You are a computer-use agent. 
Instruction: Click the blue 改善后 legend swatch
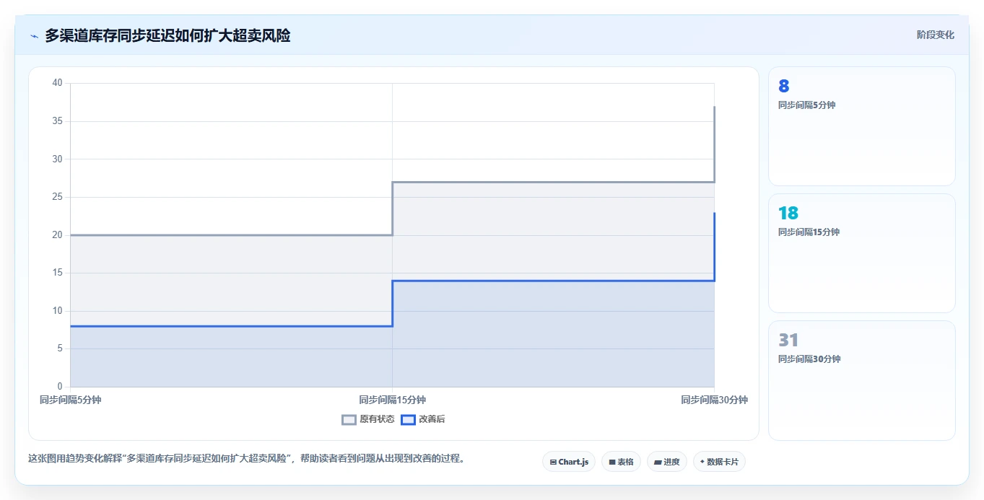pos(408,419)
